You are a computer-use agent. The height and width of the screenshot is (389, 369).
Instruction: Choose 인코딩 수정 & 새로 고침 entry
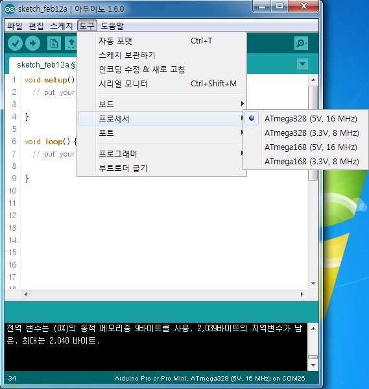tap(162, 69)
